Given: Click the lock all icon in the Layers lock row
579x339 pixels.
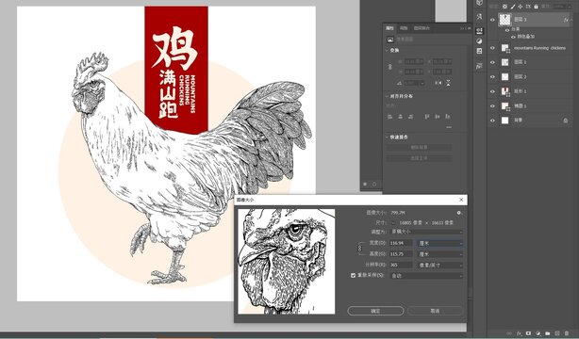Looking at the screenshot, I should 536,7.
